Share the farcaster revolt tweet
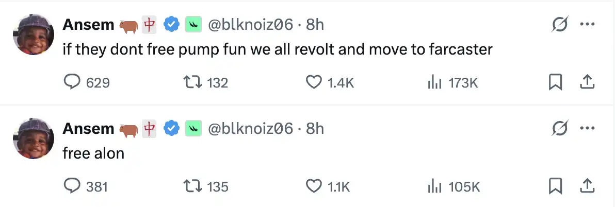This screenshot has width=615, height=207. [587, 82]
